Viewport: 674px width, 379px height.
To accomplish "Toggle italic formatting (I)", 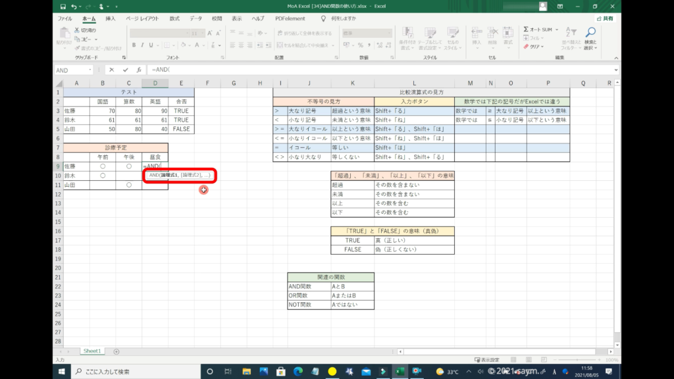I will [142, 45].
